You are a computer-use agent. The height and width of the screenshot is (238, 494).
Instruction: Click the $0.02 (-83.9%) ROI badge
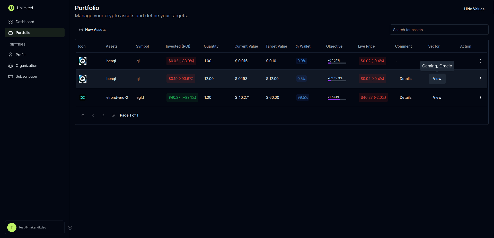[x=181, y=61]
